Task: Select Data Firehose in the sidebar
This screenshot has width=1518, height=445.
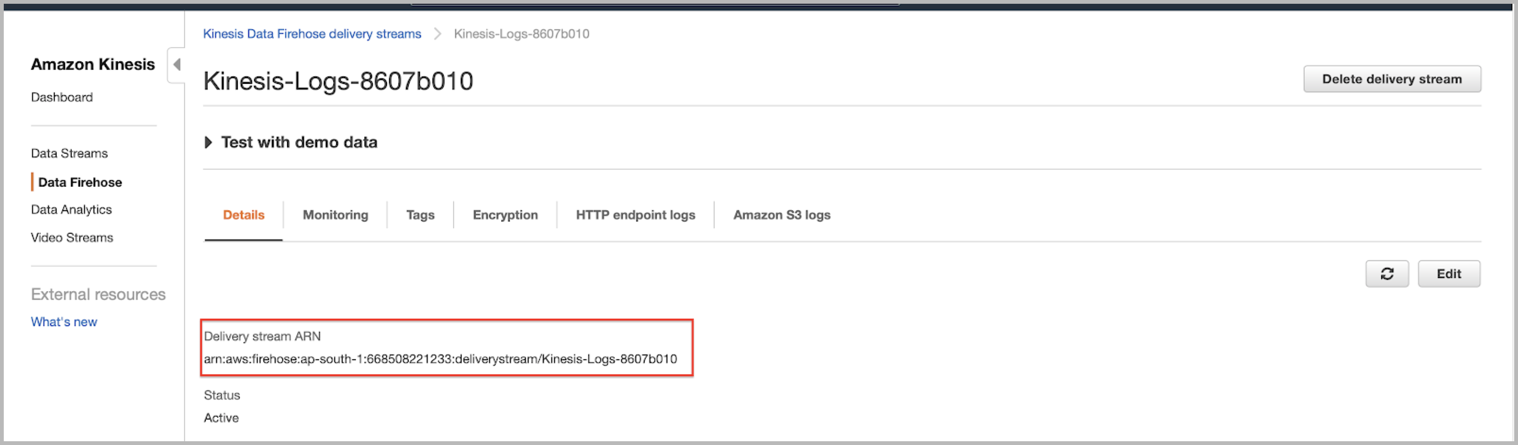Action: 80,182
